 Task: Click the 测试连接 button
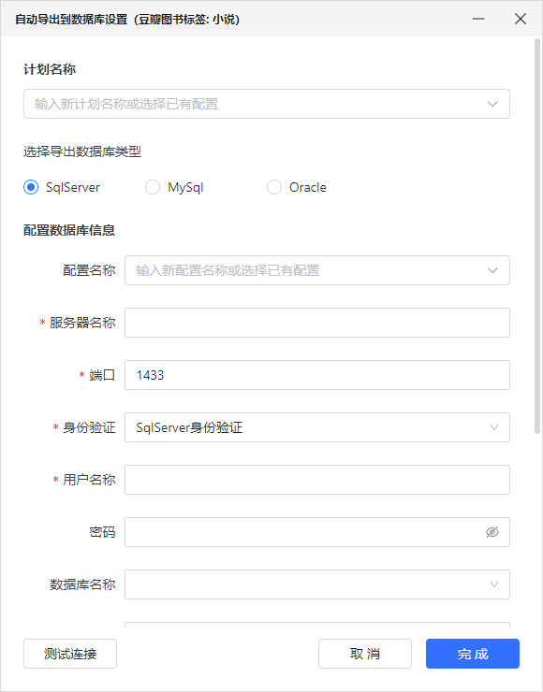[70, 654]
